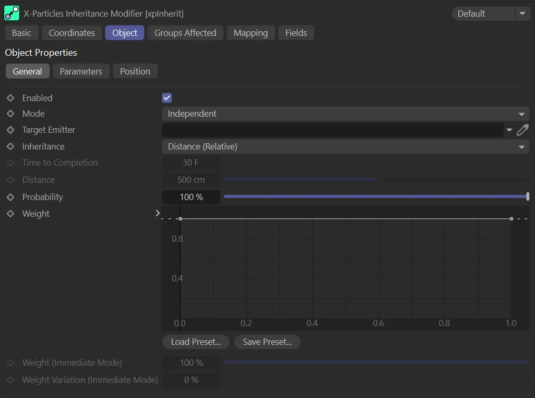The image size is (535, 398).
Task: Open the Parameters sub-tab
Action: coord(81,71)
